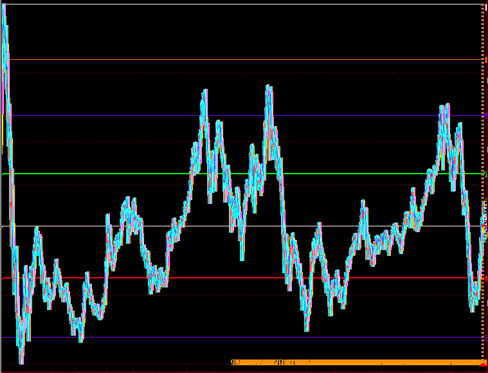This screenshot has width=488, height=373.
Task: Select the solid orange horizontal line near top
Action: 193,59
